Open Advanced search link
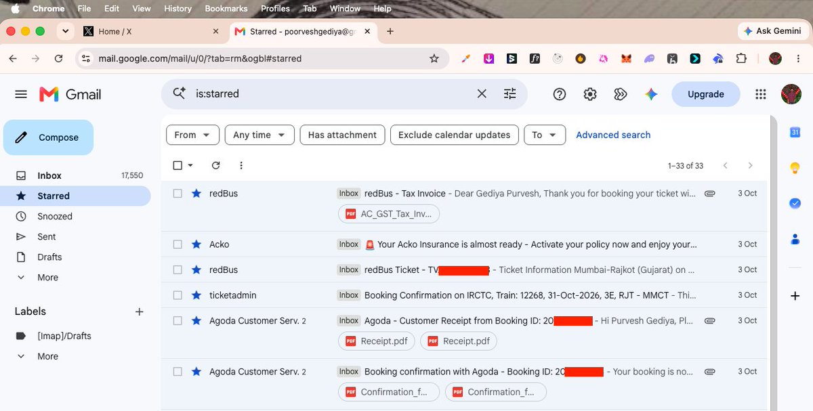 tap(613, 135)
